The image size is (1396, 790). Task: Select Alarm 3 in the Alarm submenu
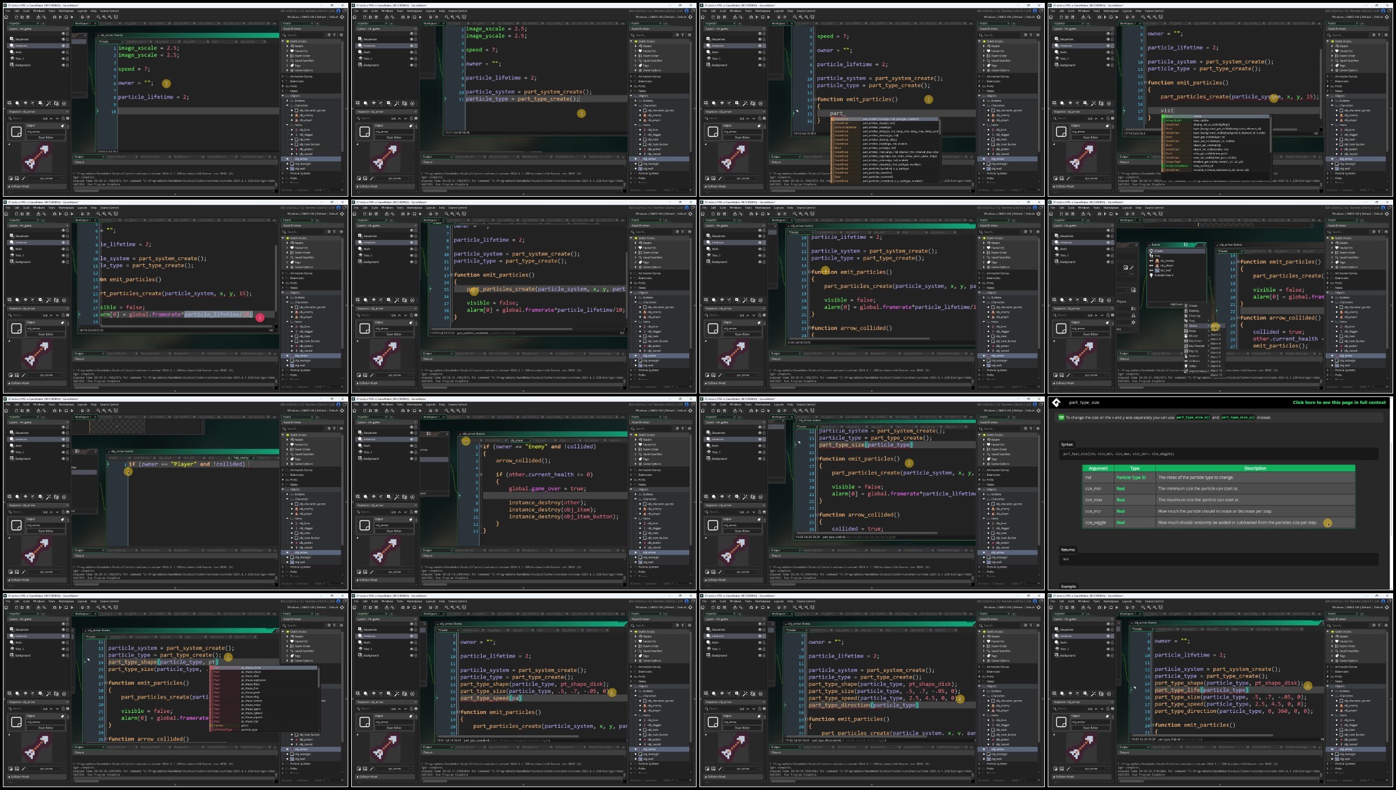point(1215,339)
